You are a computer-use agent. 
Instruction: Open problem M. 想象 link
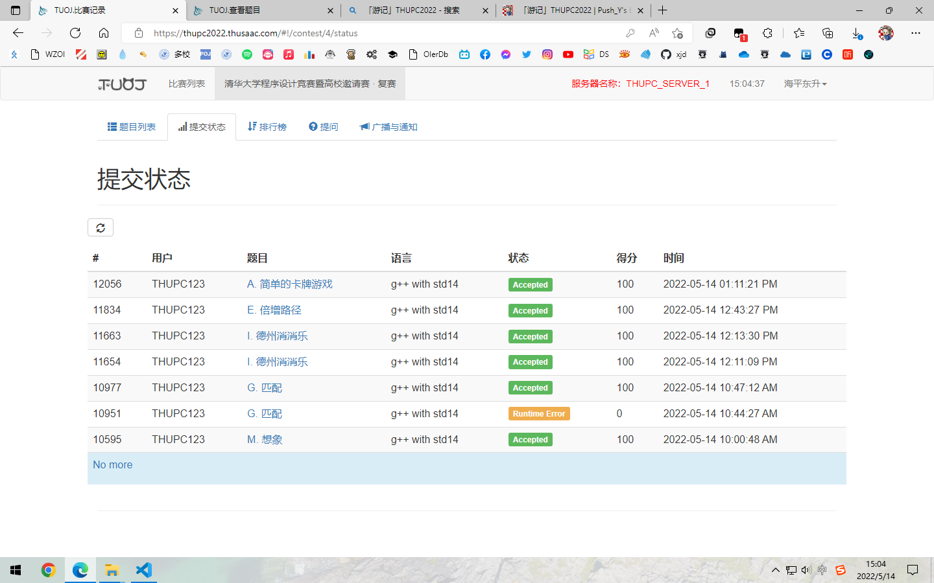265,439
